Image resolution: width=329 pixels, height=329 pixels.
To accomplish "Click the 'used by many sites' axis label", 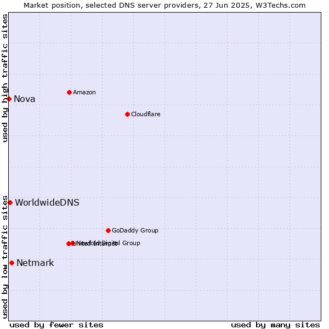I will tap(275, 325).
